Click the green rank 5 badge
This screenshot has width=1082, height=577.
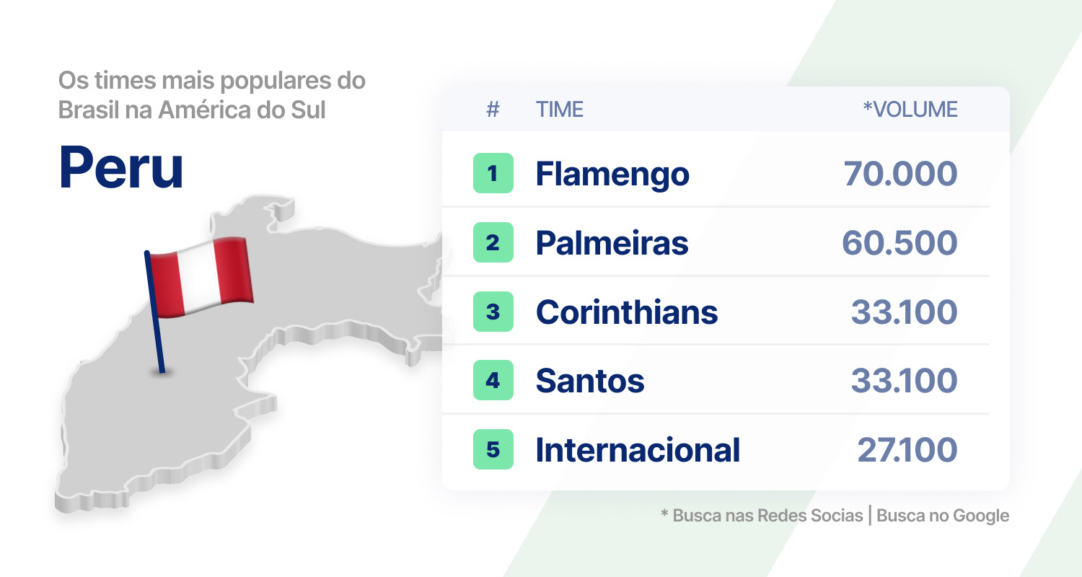(493, 449)
